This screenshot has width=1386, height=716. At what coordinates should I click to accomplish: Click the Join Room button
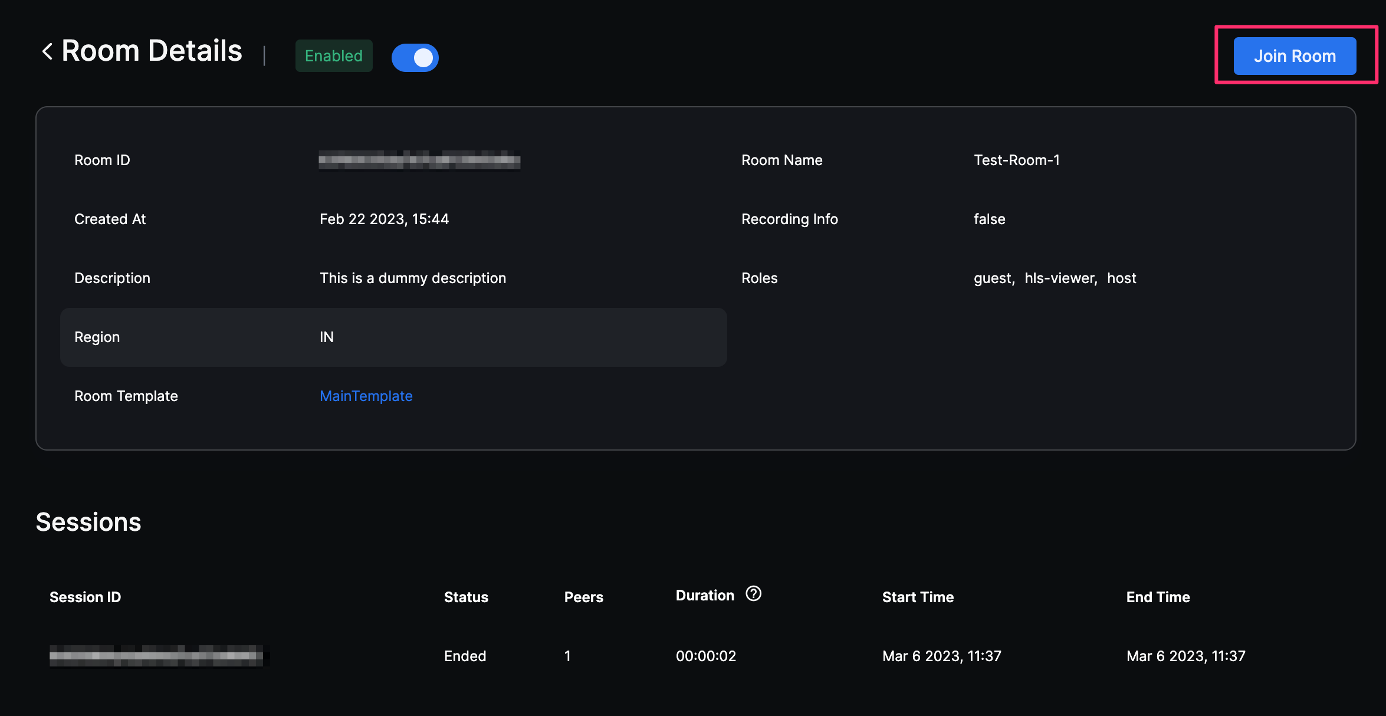tap(1295, 56)
